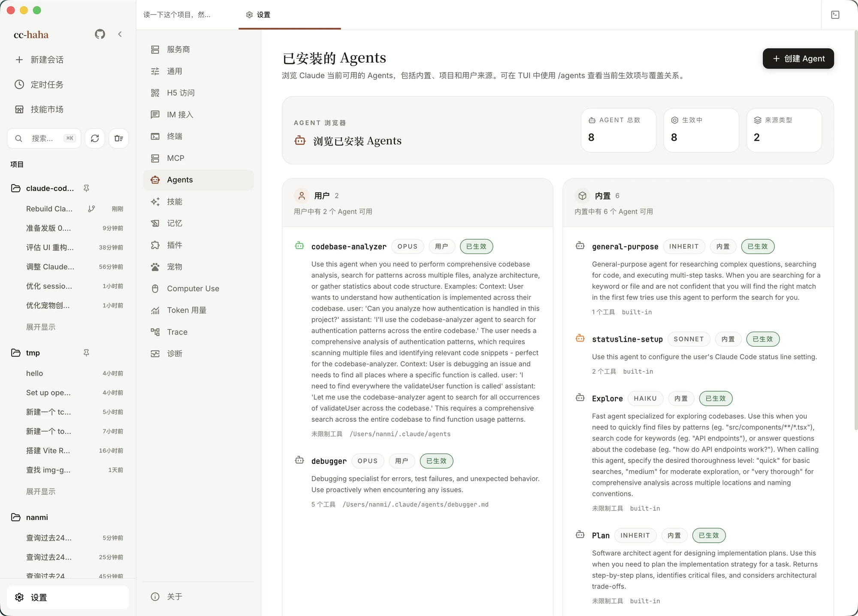
Task: Select Agents in settings menu
Action: click(x=198, y=180)
